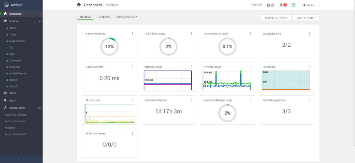Collapse the Cluster Admin section
This screenshot has height=163, width=355.
pos(39,108)
